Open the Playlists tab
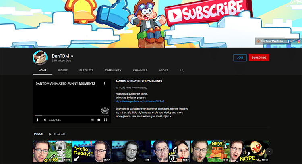 pos(86,70)
